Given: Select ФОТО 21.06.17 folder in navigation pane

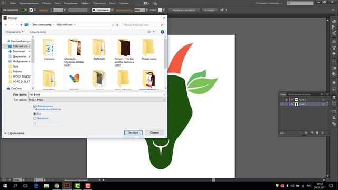Looking at the screenshot, I should [21, 82].
